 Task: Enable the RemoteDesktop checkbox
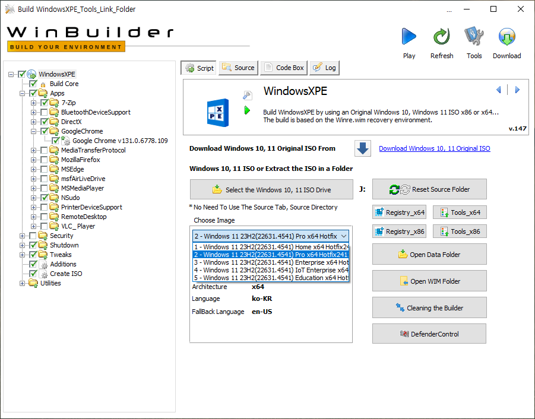point(44,217)
